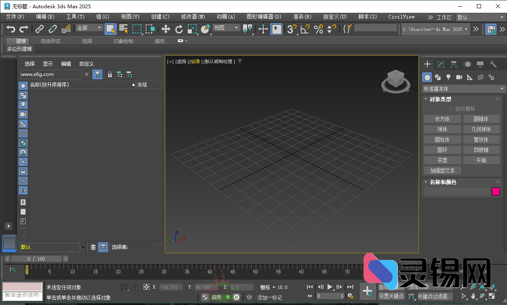Click the 设置关键点 button
This screenshot has width=507, height=305.
pos(391,296)
